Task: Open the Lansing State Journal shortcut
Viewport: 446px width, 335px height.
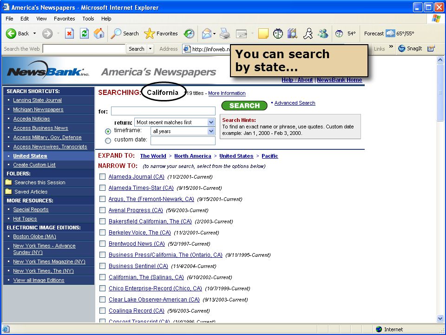Action: [37, 100]
